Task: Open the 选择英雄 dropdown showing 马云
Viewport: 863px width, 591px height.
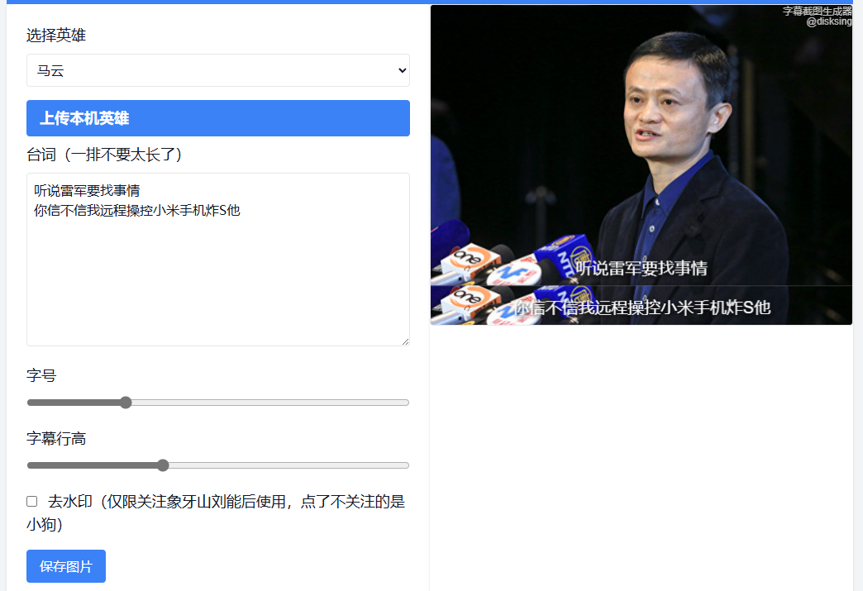Action: [218, 70]
